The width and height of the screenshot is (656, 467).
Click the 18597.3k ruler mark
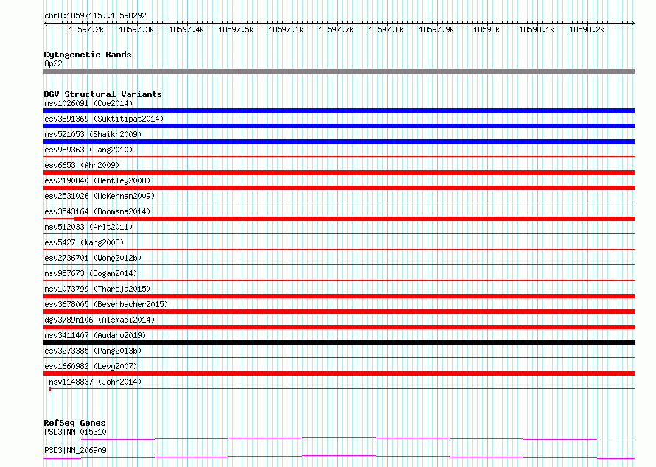pyautogui.click(x=136, y=29)
